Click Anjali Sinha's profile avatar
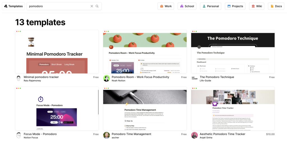 click(195, 136)
